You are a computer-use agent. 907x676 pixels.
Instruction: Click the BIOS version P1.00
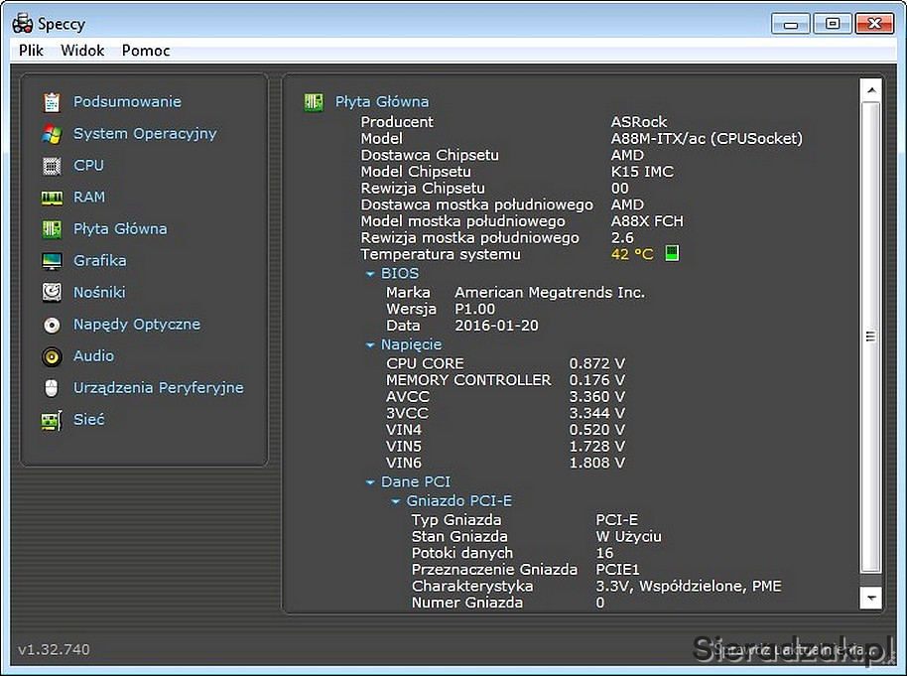[475, 309]
